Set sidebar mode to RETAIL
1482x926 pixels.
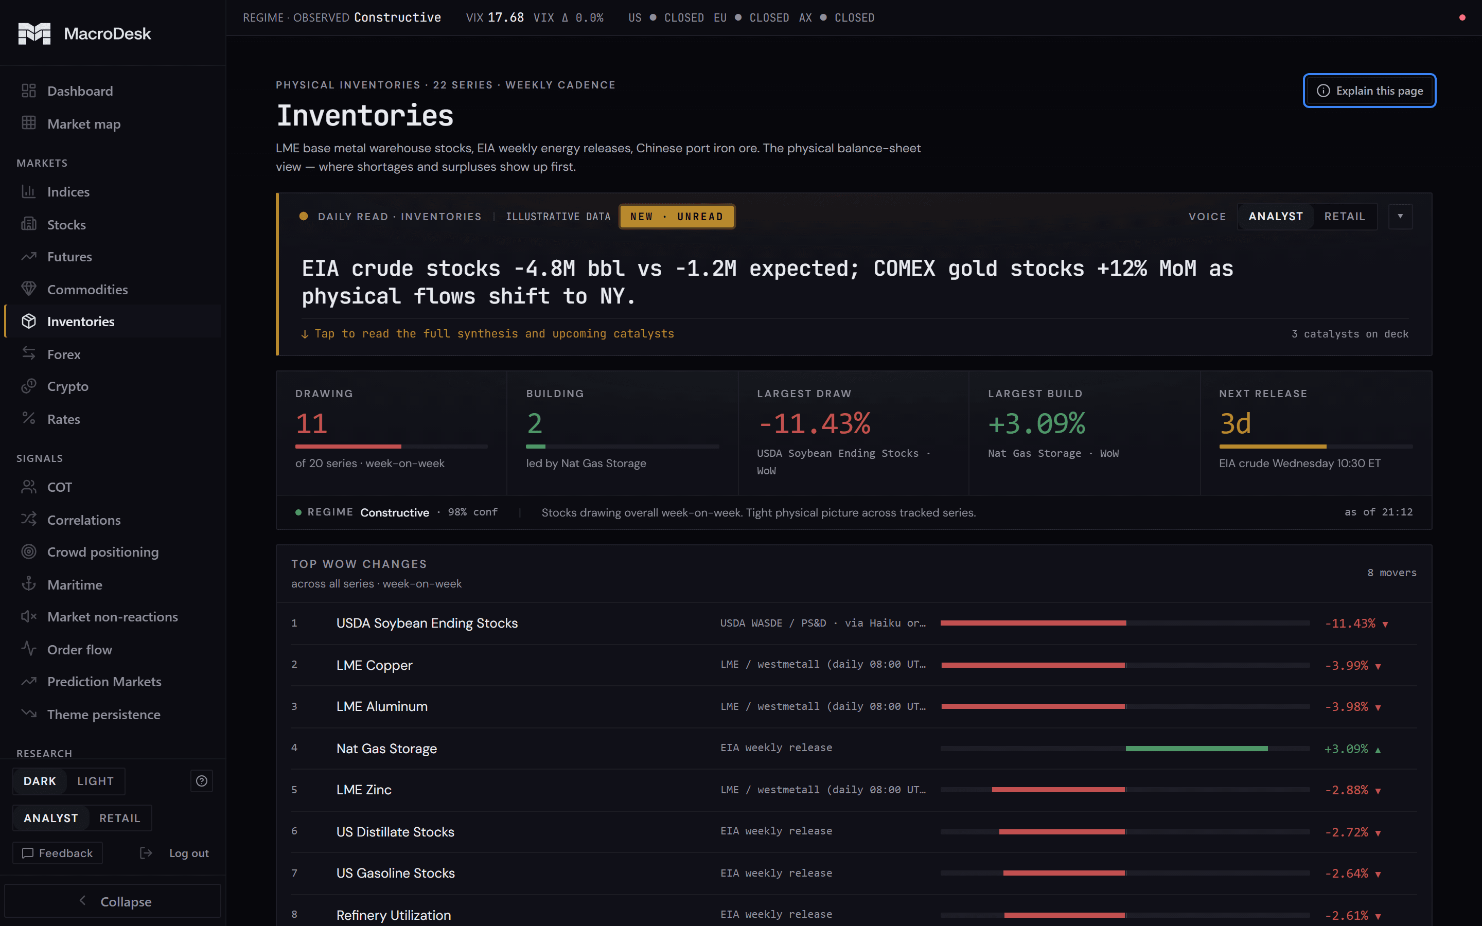coord(119,818)
